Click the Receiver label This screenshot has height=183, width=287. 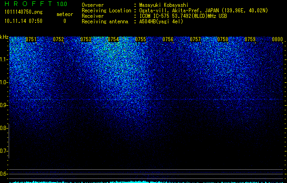tap(93, 16)
